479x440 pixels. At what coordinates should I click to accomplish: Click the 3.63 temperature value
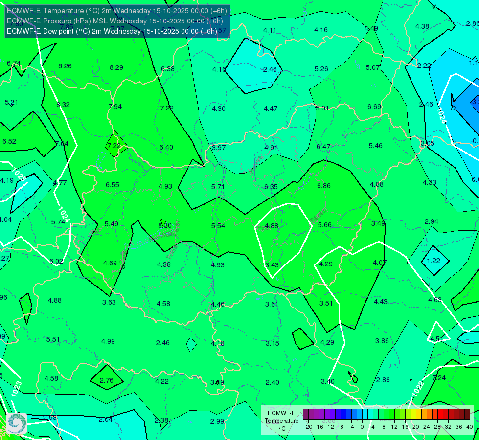109,302
